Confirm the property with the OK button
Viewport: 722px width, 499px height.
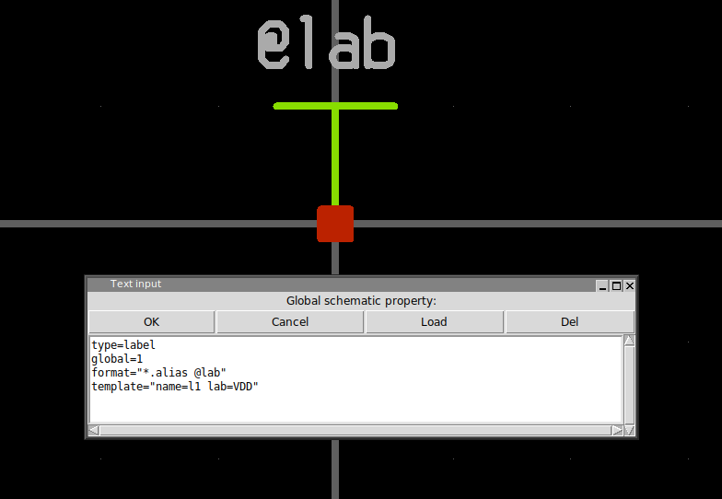[x=152, y=321]
